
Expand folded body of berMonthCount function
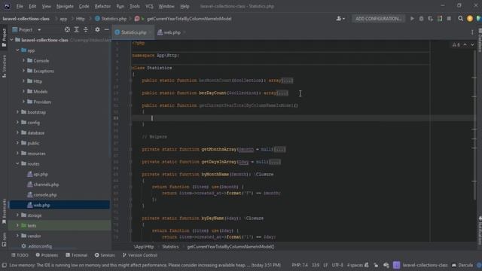[x=288, y=81]
